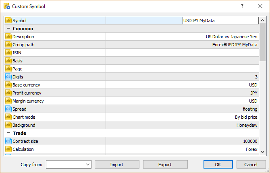Image resolution: width=270 pixels, height=173 pixels.
Task: Click the Cancel button
Action: pos(251,165)
